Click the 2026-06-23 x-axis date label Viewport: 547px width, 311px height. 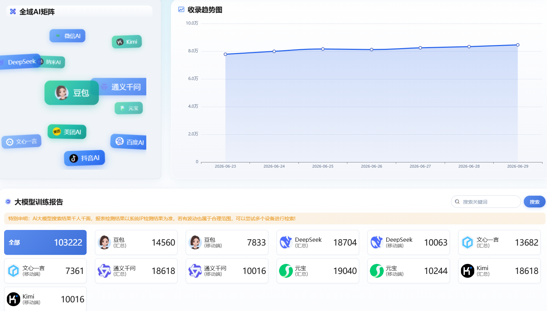coord(225,166)
